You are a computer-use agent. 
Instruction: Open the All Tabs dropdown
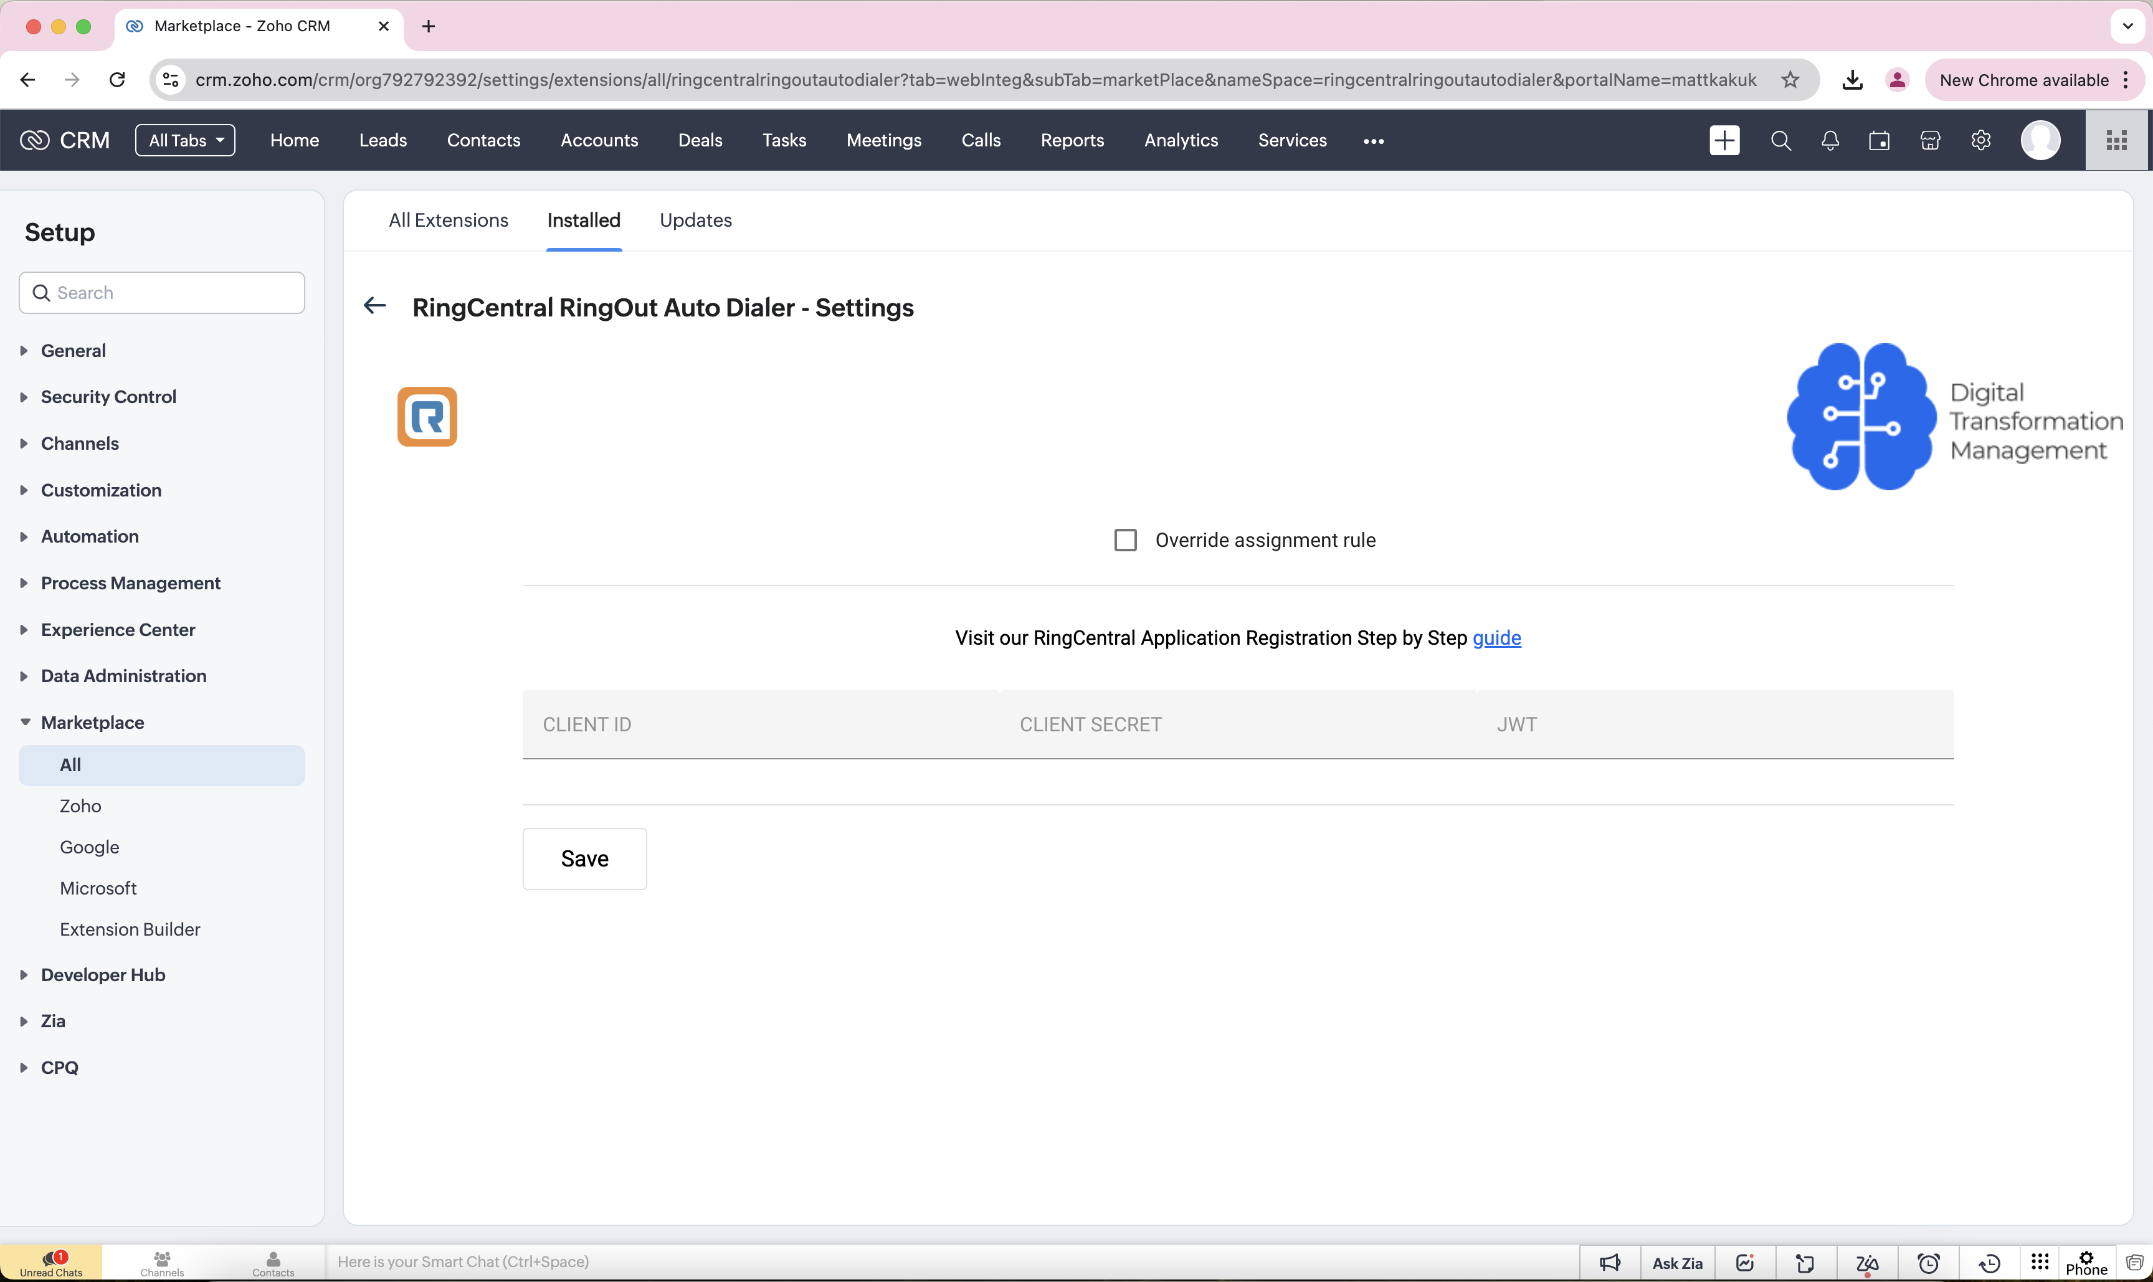click(x=185, y=140)
